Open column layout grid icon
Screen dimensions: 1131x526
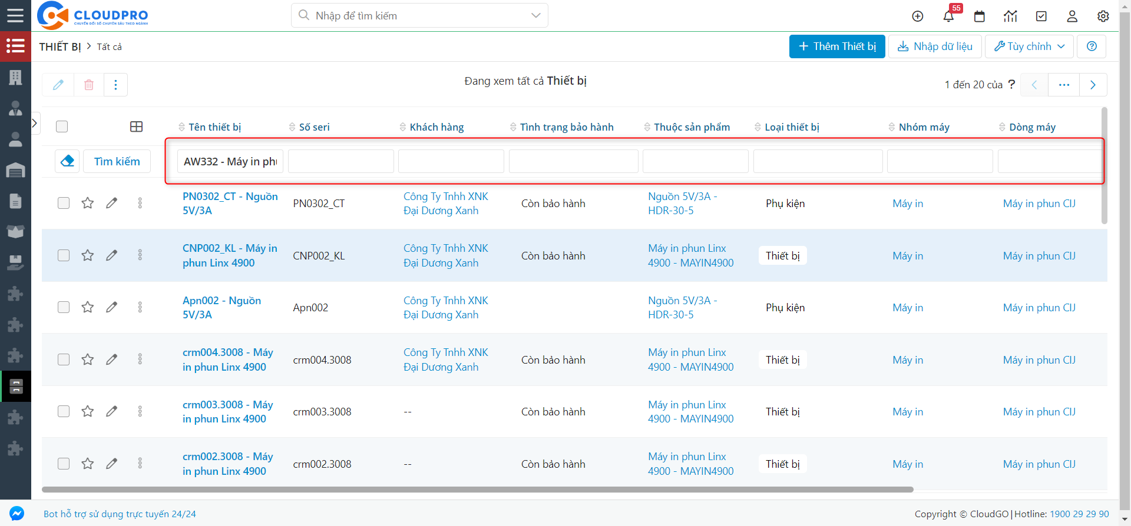[136, 126]
